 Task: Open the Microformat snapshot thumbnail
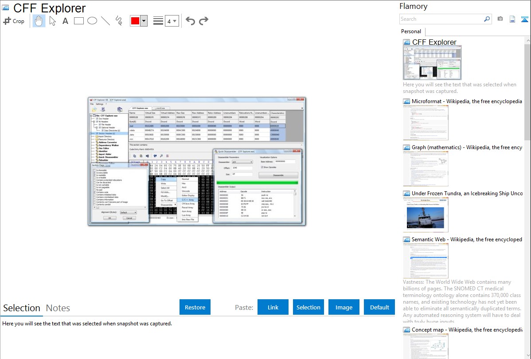click(x=426, y=123)
